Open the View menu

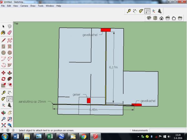pos(16,6)
